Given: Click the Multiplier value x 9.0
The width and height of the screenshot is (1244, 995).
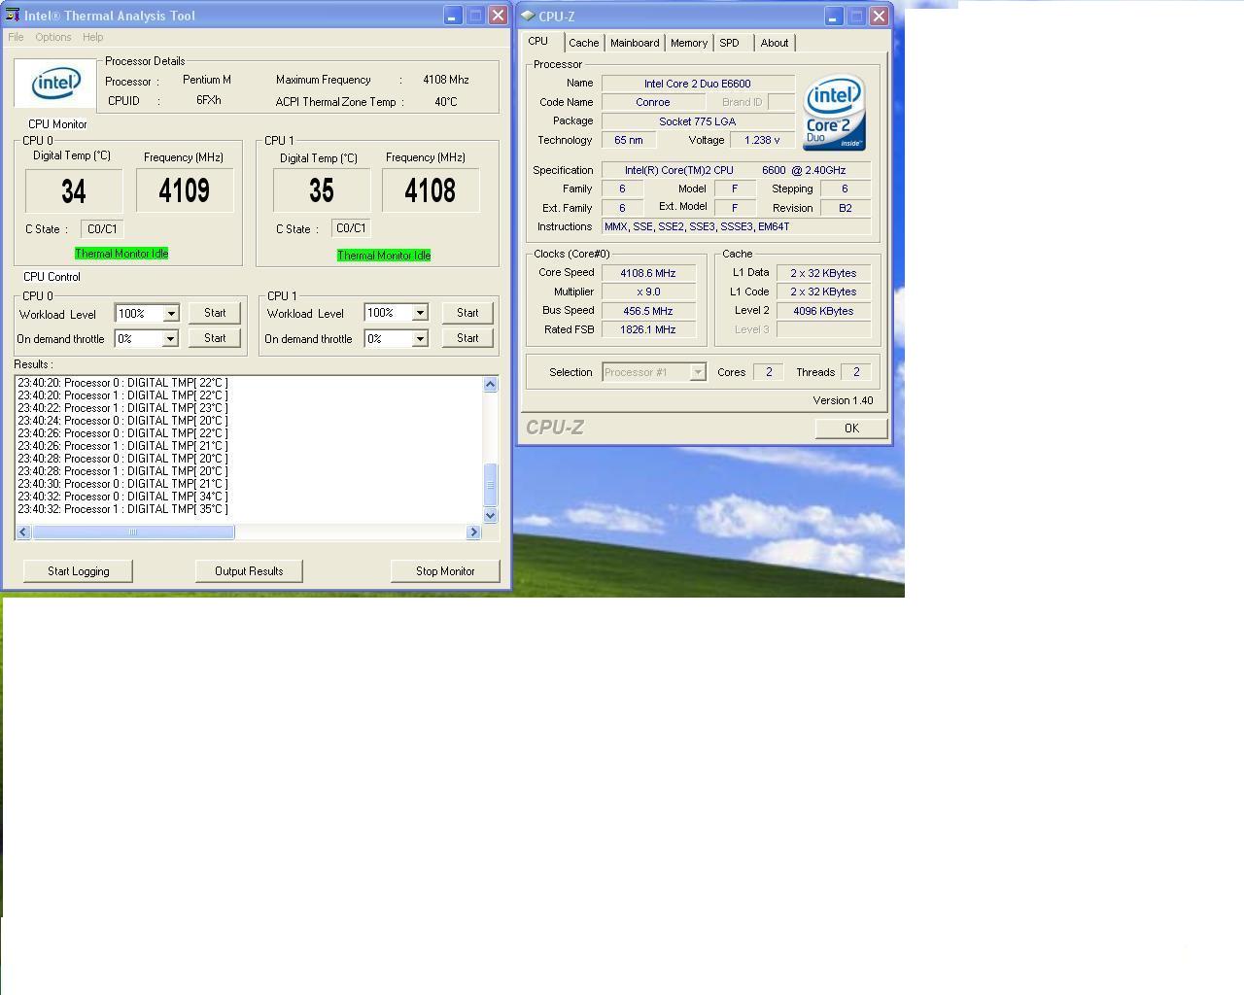Looking at the screenshot, I should pyautogui.click(x=648, y=292).
